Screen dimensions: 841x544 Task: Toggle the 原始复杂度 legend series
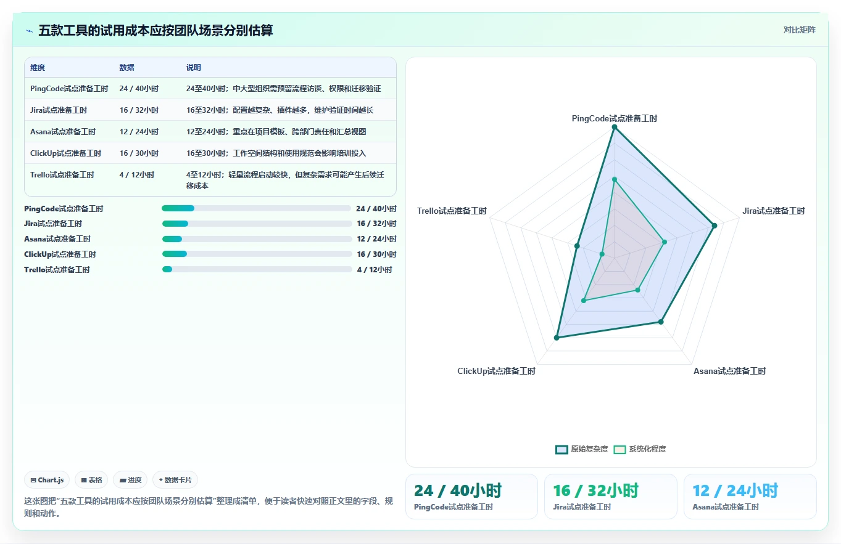(x=581, y=449)
